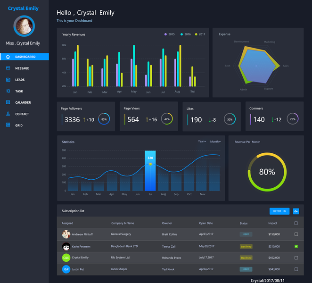Click the yellow point on Statistics line
This screenshot has height=283, width=312.
[x=150, y=164]
